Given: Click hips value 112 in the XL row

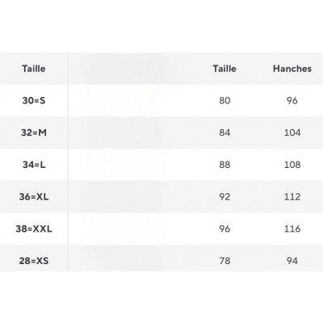Looking at the screenshot, I should pyautogui.click(x=292, y=197).
